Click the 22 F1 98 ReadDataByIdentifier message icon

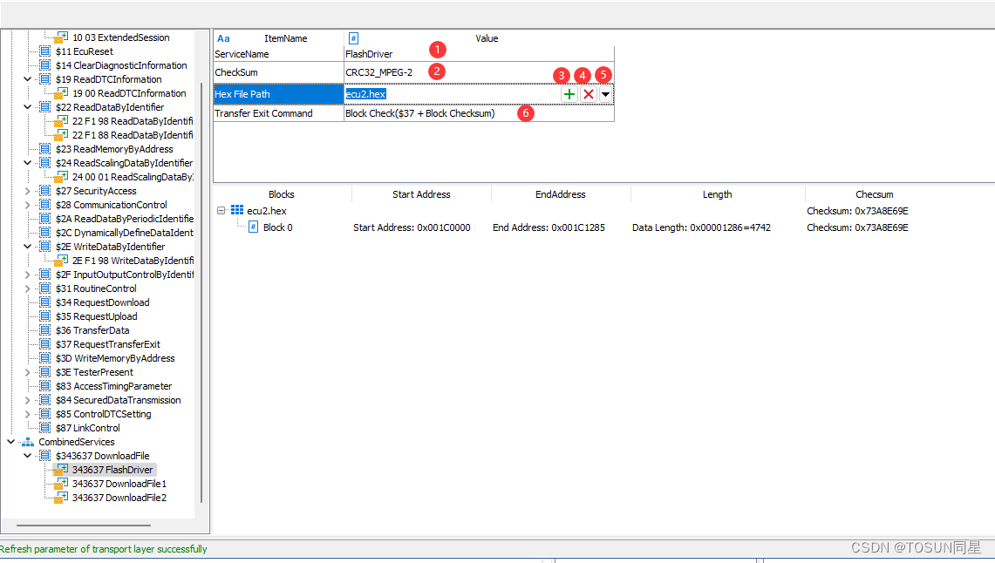[x=62, y=121]
